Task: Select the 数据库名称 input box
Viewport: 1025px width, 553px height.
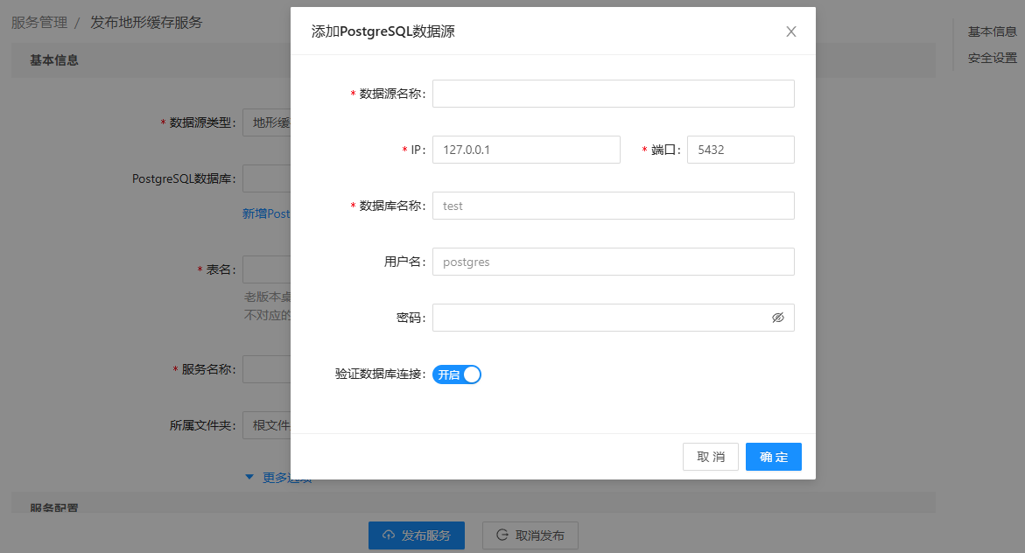Action: coord(613,206)
